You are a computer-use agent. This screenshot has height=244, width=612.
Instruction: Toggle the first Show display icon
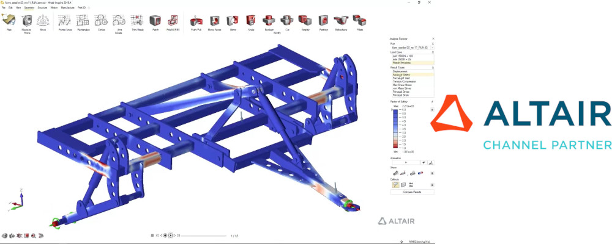point(396,173)
